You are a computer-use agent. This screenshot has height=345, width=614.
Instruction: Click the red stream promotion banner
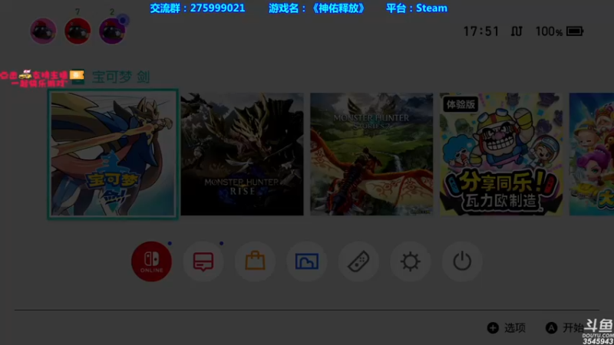pyautogui.click(x=42, y=78)
